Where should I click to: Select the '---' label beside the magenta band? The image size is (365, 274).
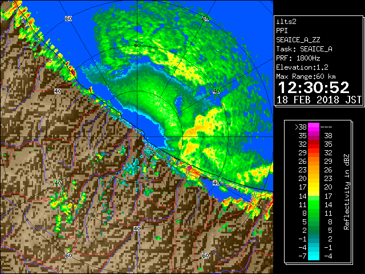point(326,127)
